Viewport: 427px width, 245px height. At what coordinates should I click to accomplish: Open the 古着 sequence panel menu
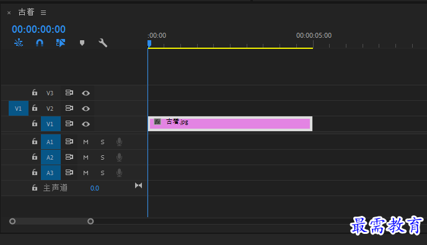click(x=43, y=12)
